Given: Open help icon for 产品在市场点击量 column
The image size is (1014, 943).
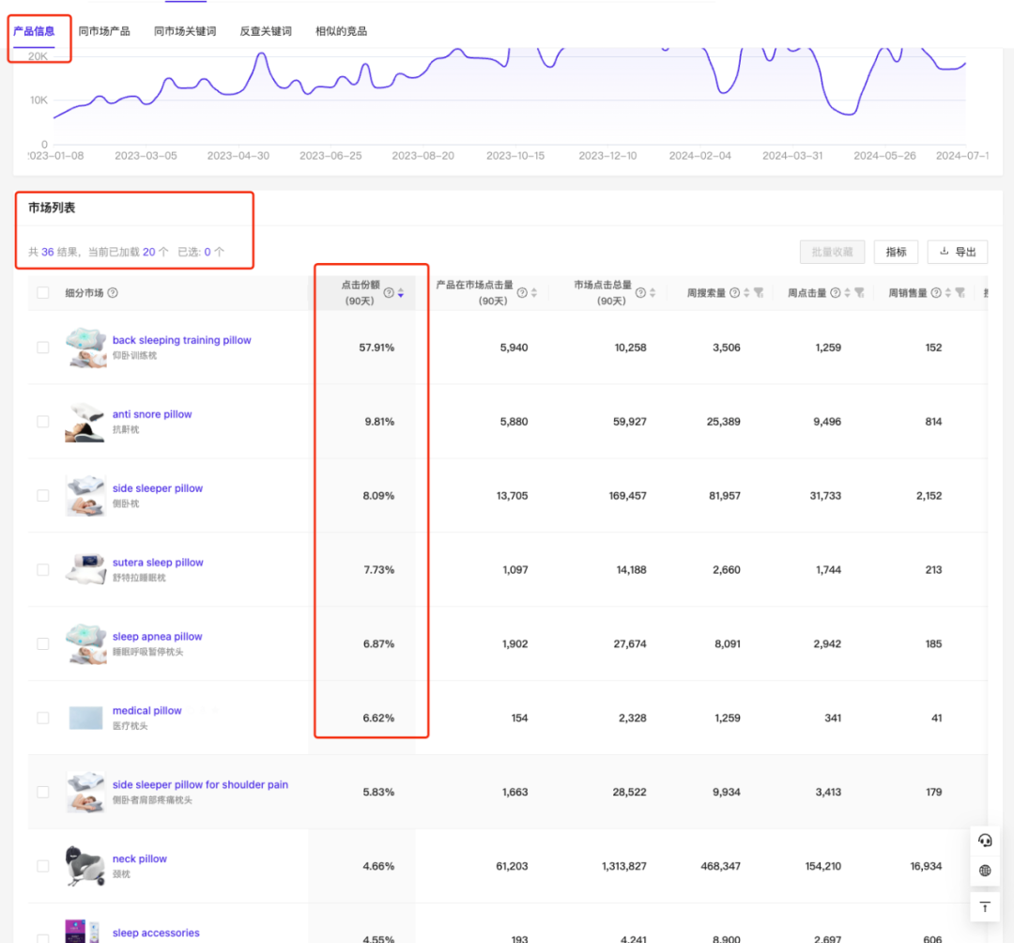Looking at the screenshot, I should pos(522,293).
